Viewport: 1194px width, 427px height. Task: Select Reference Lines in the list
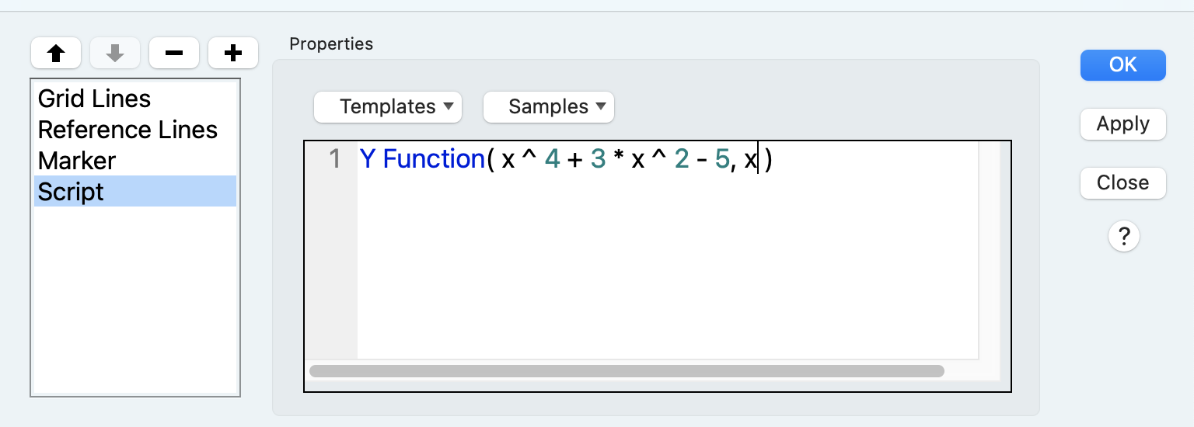[127, 130]
